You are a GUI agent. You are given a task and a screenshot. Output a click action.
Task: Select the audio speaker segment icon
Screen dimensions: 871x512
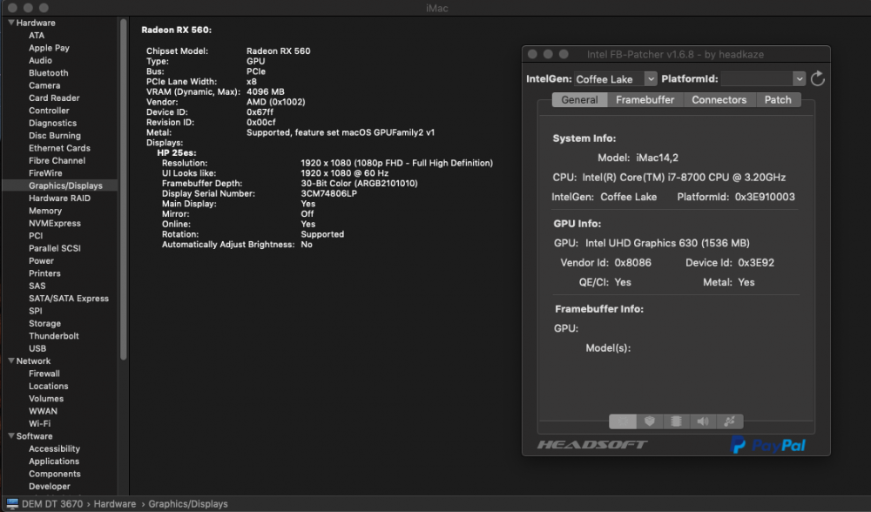point(703,421)
